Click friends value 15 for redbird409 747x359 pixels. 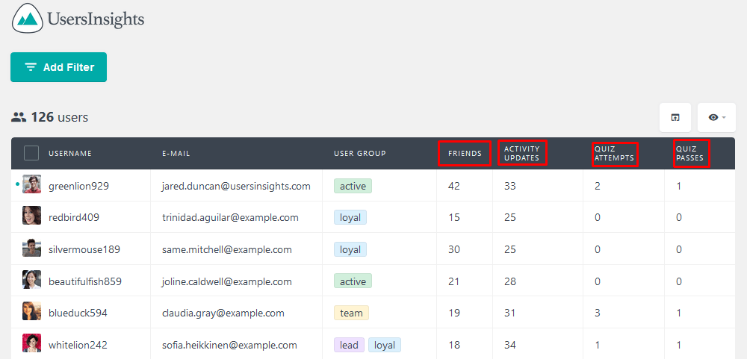454,218
